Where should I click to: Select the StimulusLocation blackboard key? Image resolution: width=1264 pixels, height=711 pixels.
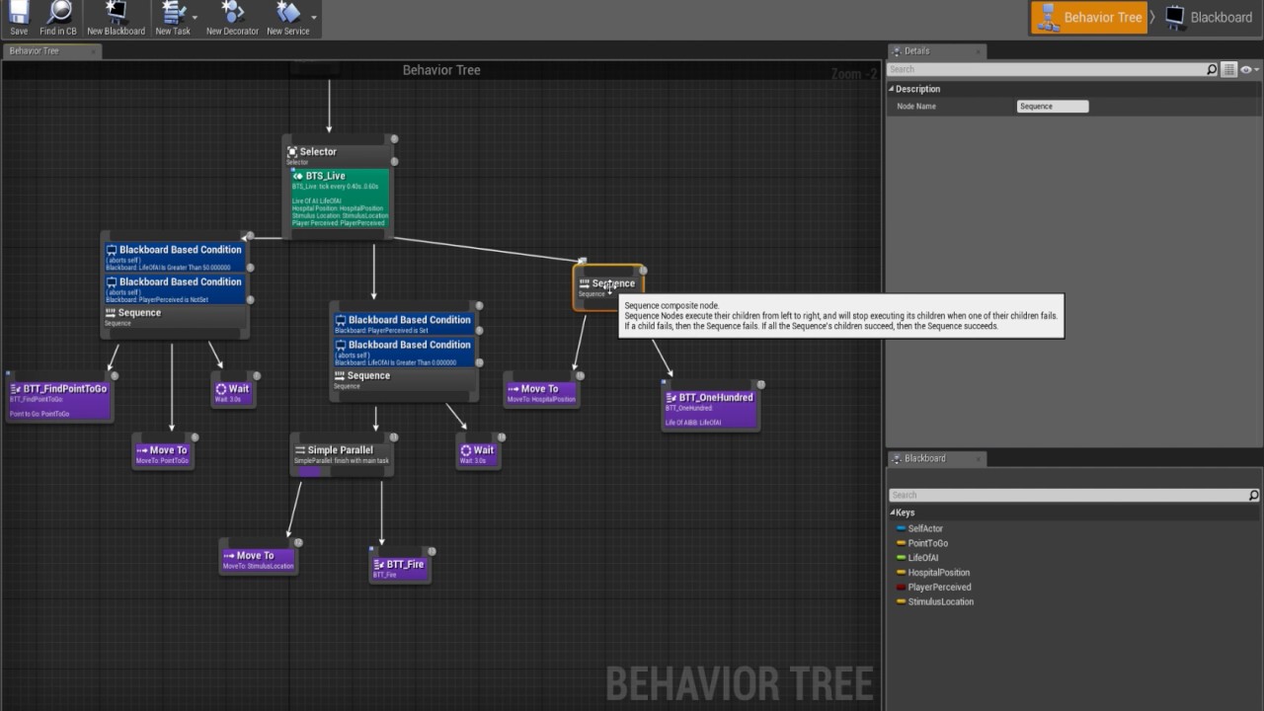(x=940, y=601)
